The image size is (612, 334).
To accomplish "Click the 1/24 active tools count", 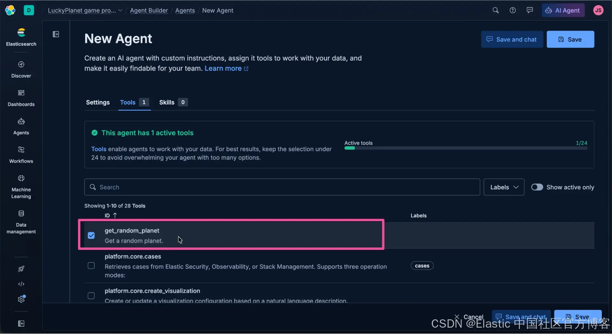I will tap(581, 143).
